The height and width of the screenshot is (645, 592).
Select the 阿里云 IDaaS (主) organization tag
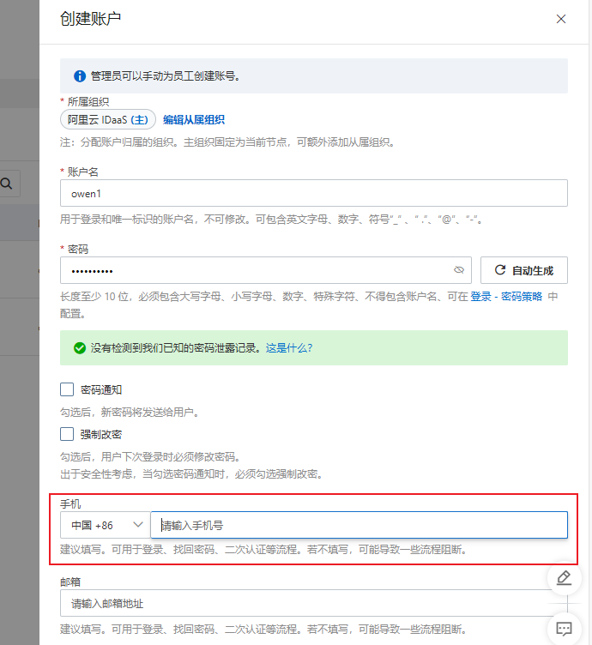pos(108,120)
